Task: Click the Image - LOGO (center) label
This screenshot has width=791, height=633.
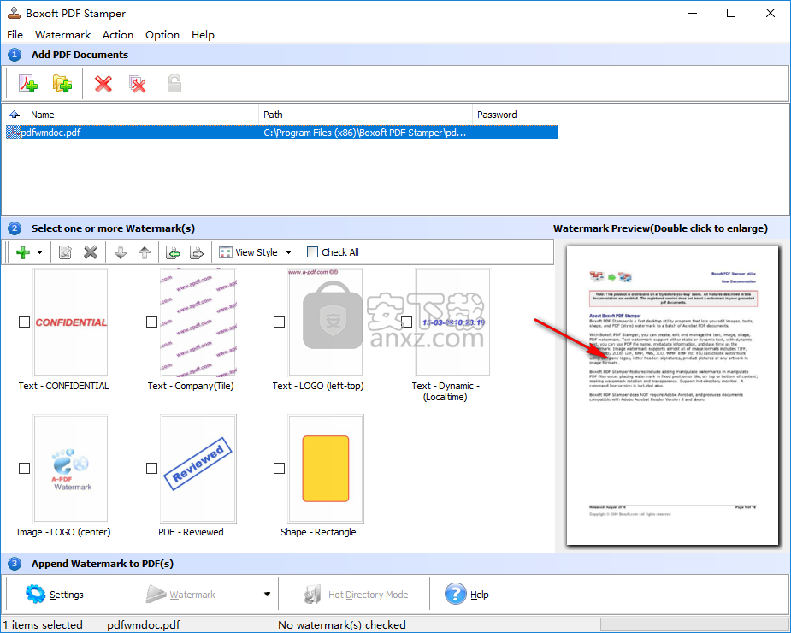Action: [63, 532]
